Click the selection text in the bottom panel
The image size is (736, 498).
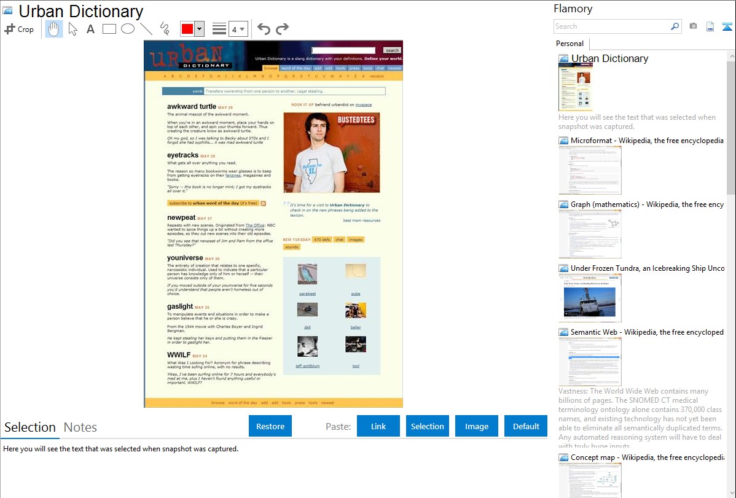120,449
